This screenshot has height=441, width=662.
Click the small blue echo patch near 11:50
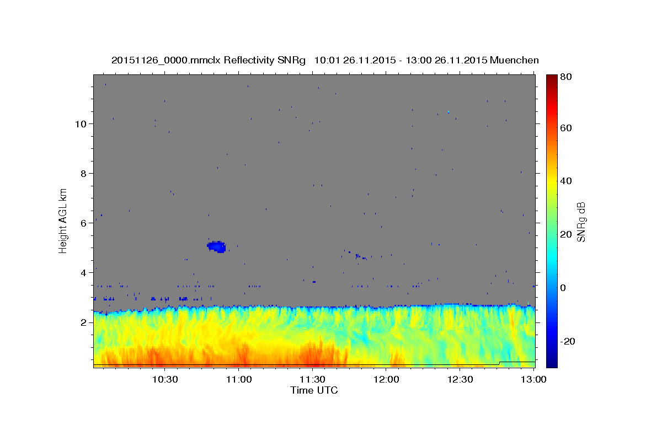click(x=360, y=256)
